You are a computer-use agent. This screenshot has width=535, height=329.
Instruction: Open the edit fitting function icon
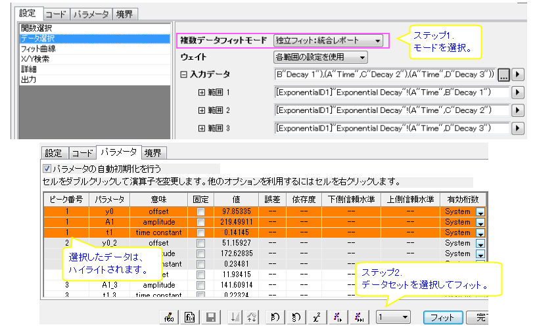click(x=169, y=317)
